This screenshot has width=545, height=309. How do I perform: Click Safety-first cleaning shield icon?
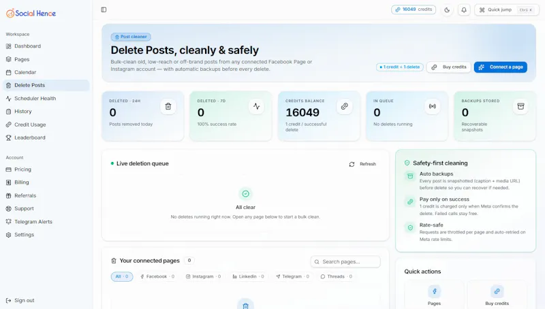pos(407,163)
